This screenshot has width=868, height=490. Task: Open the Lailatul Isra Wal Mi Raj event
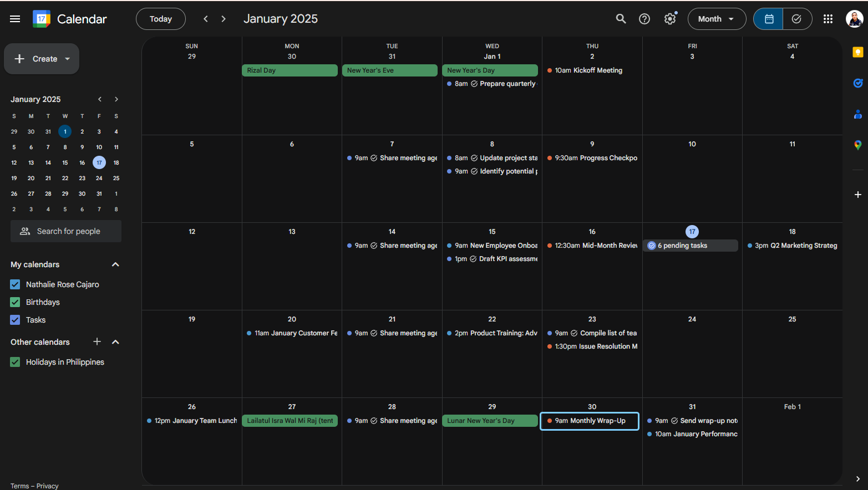[x=290, y=421]
